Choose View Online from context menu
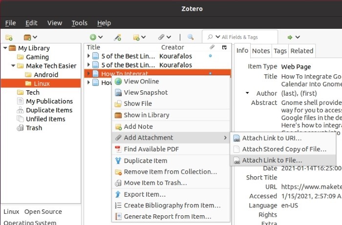Screen dimensions: 342x225 pyautogui.click(x=171, y=81)
